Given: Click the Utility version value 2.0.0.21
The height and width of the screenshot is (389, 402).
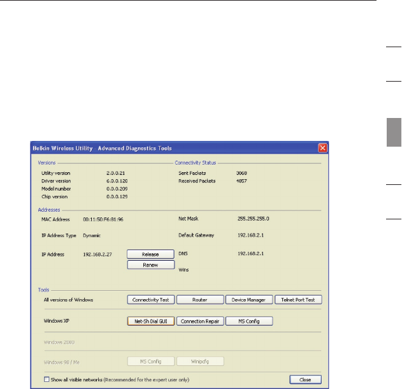Looking at the screenshot, I should (115, 172).
